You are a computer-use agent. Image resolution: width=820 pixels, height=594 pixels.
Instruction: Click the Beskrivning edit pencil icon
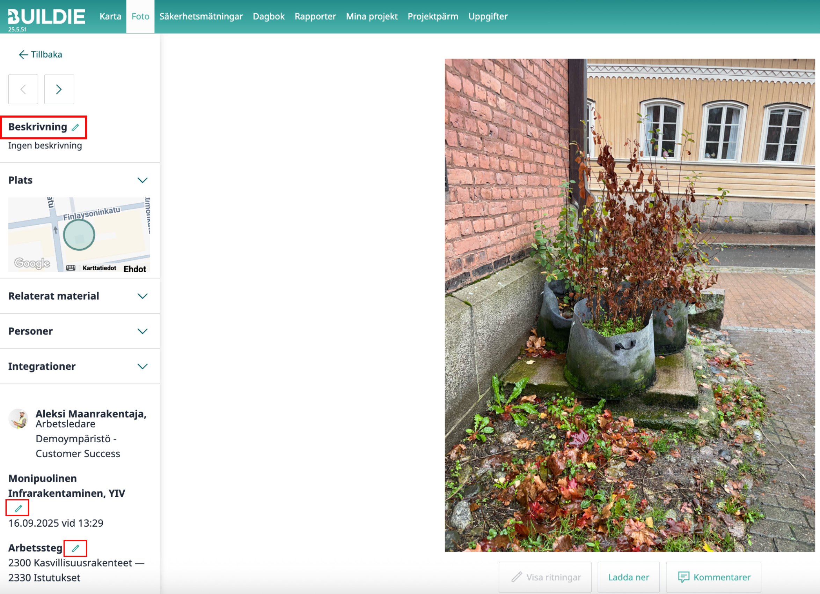(x=75, y=127)
